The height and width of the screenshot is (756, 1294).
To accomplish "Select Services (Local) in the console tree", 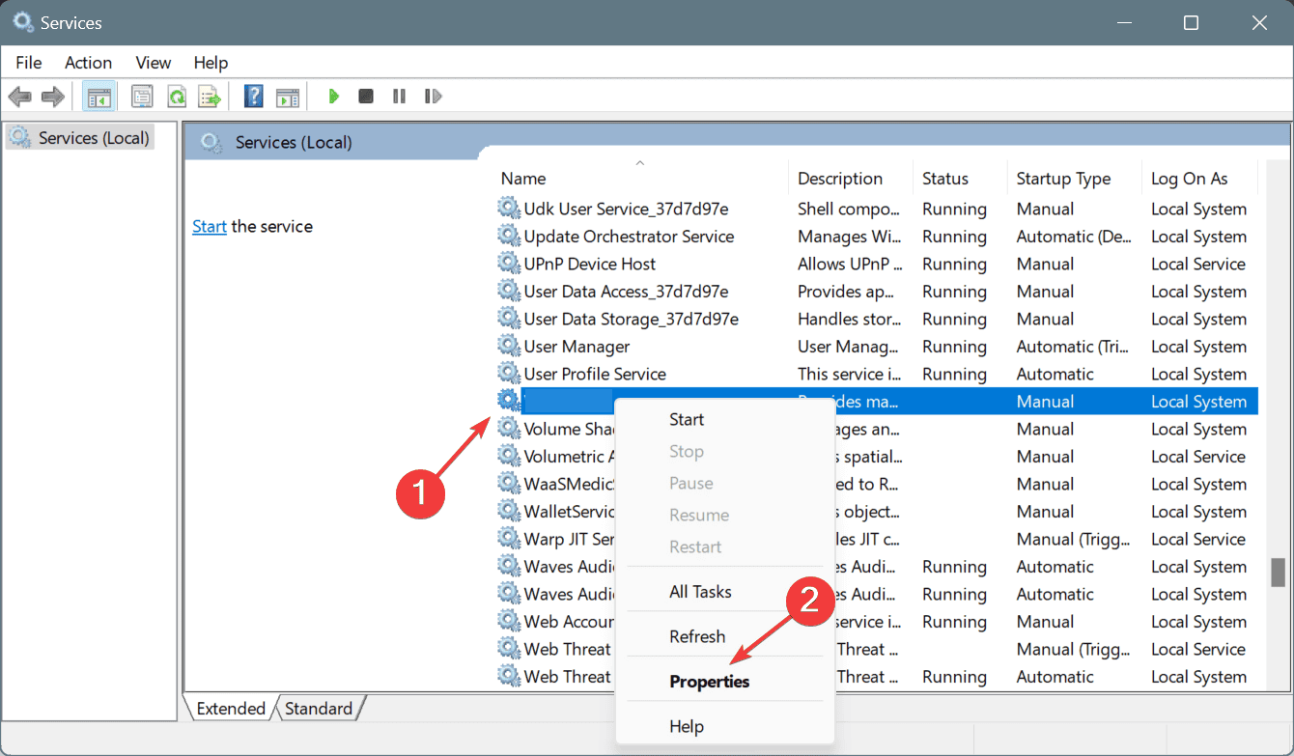I will [79, 138].
